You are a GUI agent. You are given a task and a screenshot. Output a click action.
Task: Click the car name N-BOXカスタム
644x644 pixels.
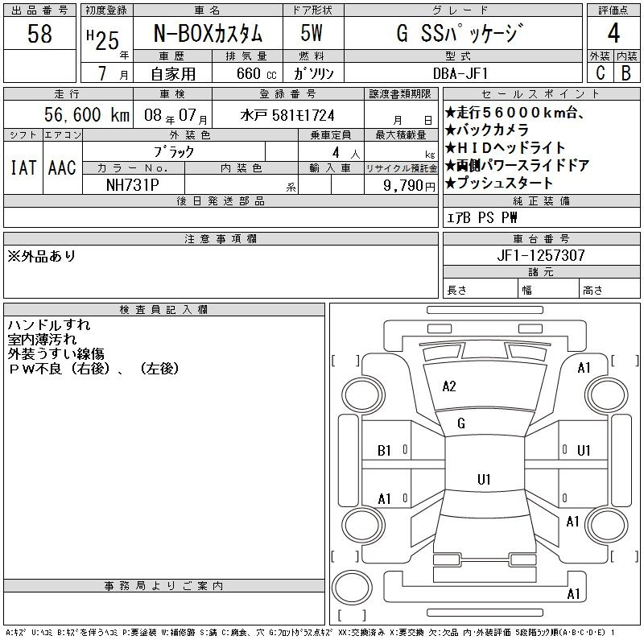coord(208,33)
